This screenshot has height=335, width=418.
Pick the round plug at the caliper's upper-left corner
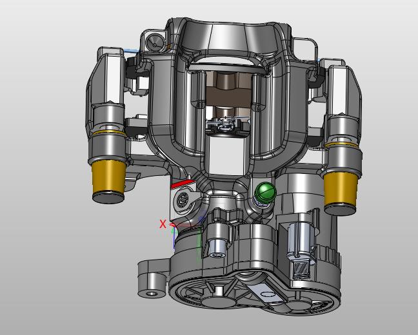(x=155, y=43)
